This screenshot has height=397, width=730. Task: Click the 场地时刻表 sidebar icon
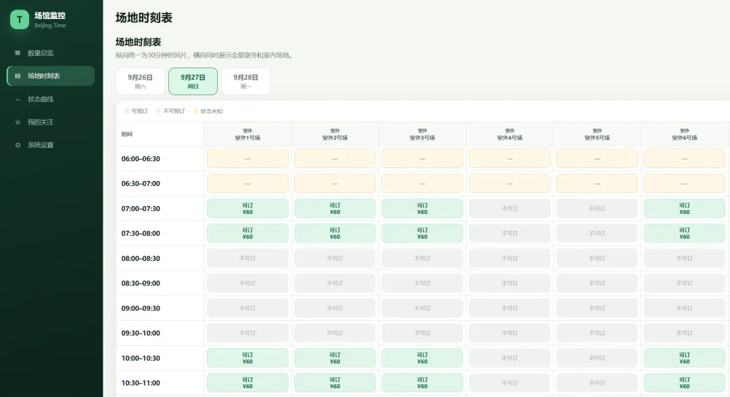pyautogui.click(x=18, y=76)
